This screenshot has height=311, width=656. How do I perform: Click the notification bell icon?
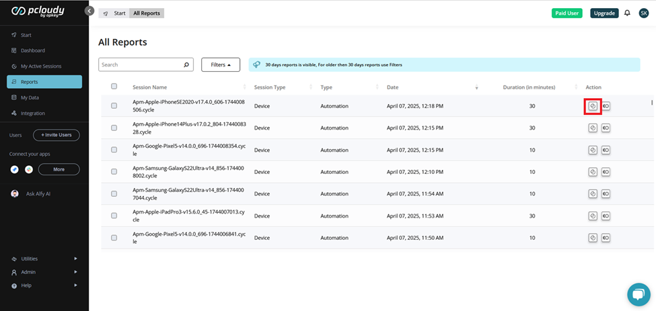point(627,13)
